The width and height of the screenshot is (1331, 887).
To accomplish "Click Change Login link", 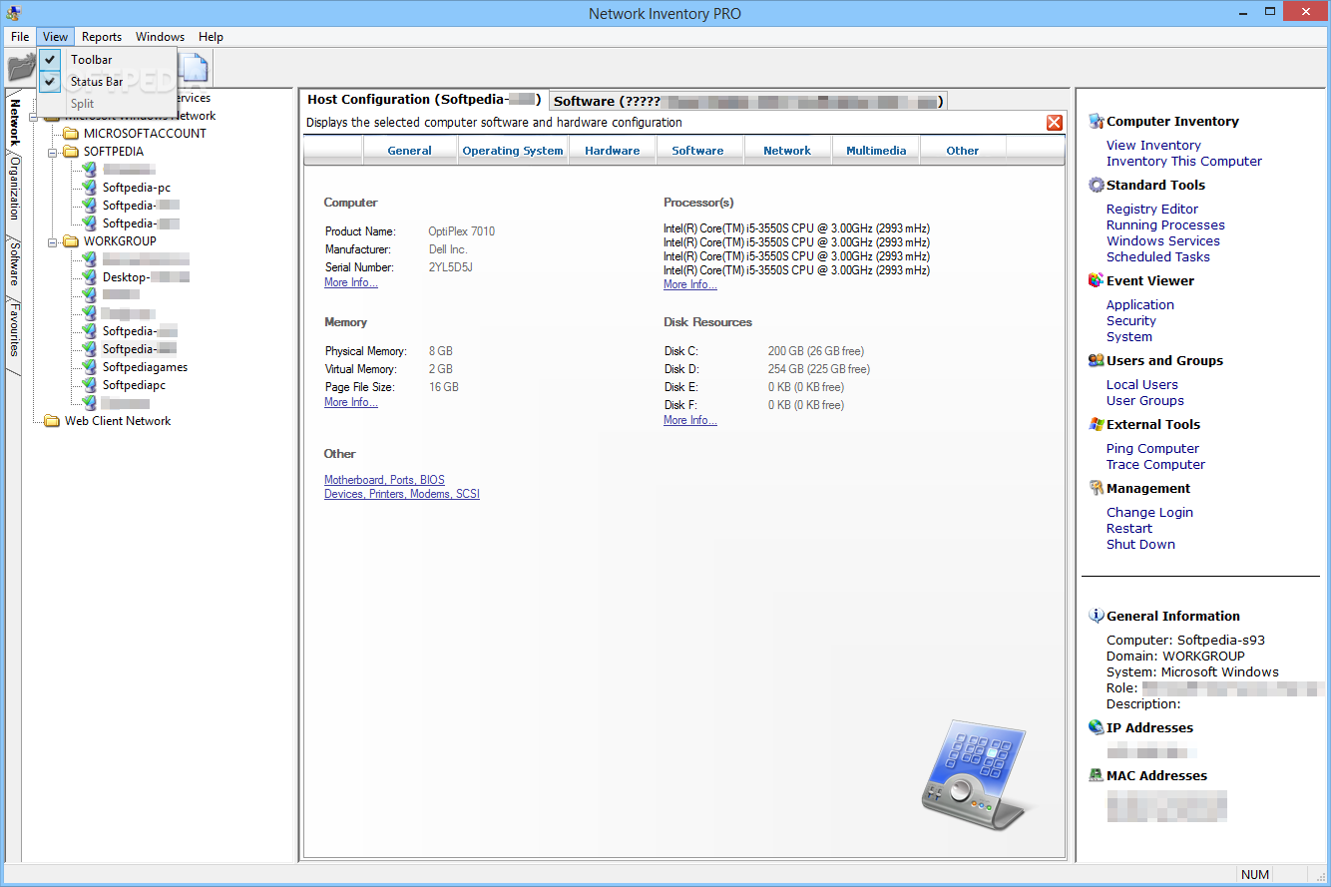I will pos(1149,513).
